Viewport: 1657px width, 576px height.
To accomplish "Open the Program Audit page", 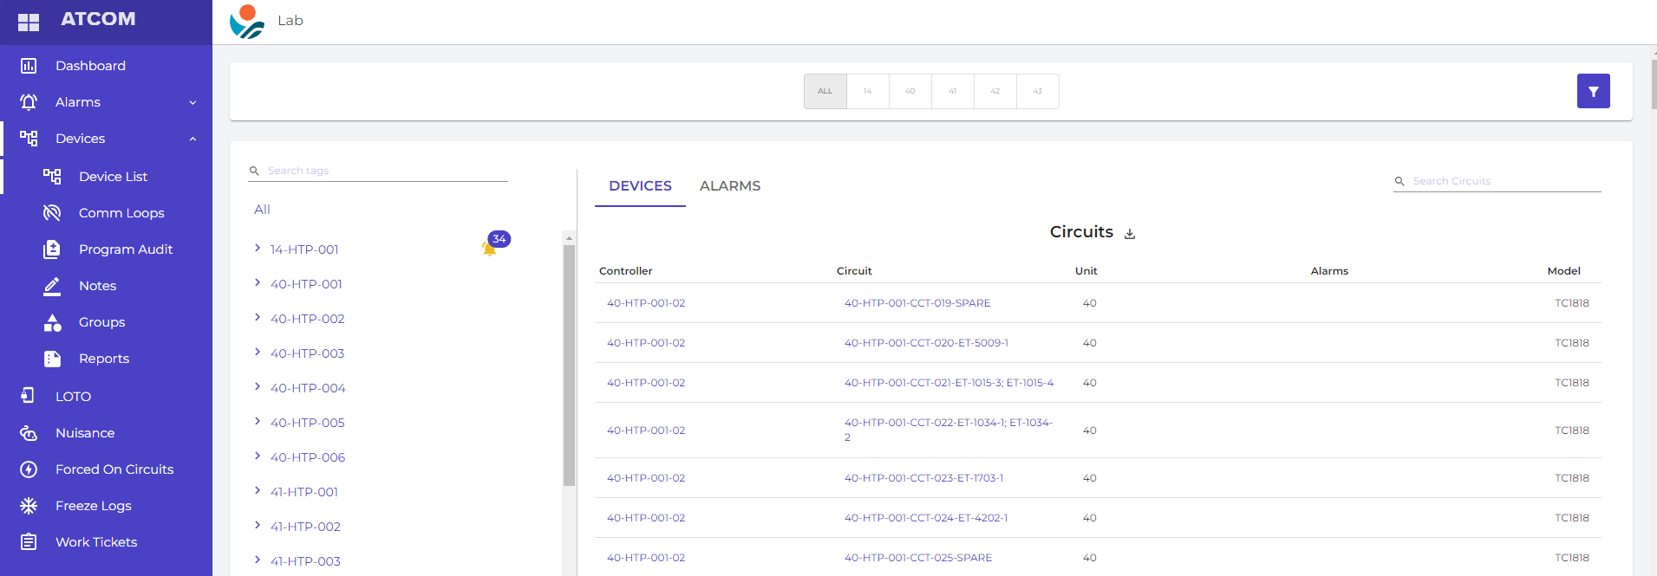I will coord(125,249).
